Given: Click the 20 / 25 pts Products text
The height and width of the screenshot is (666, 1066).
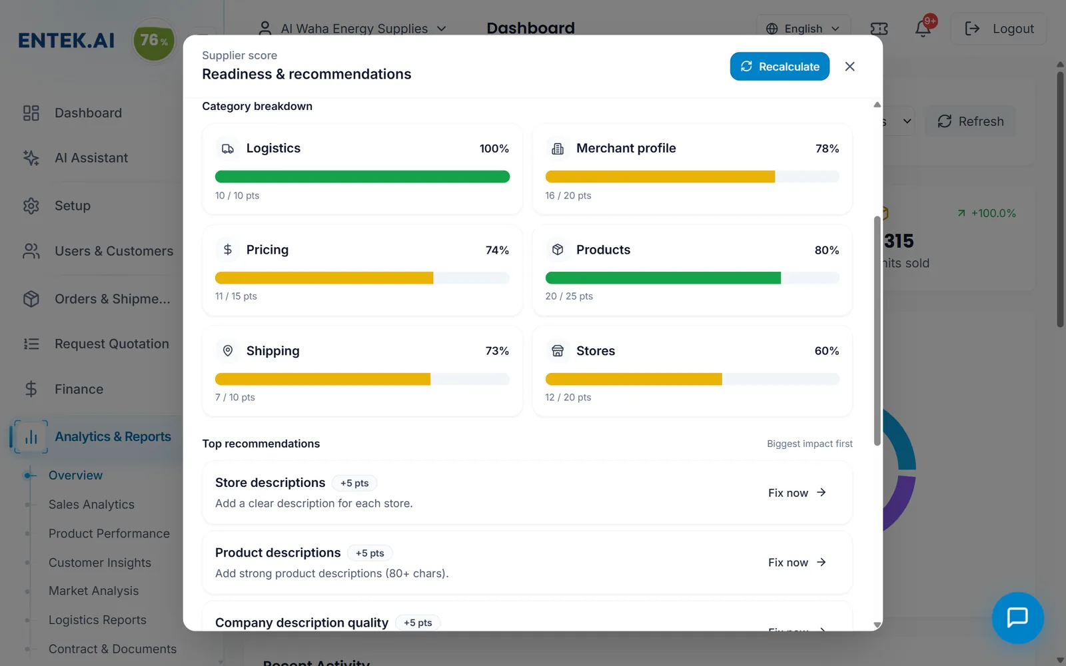Looking at the screenshot, I should tap(569, 296).
